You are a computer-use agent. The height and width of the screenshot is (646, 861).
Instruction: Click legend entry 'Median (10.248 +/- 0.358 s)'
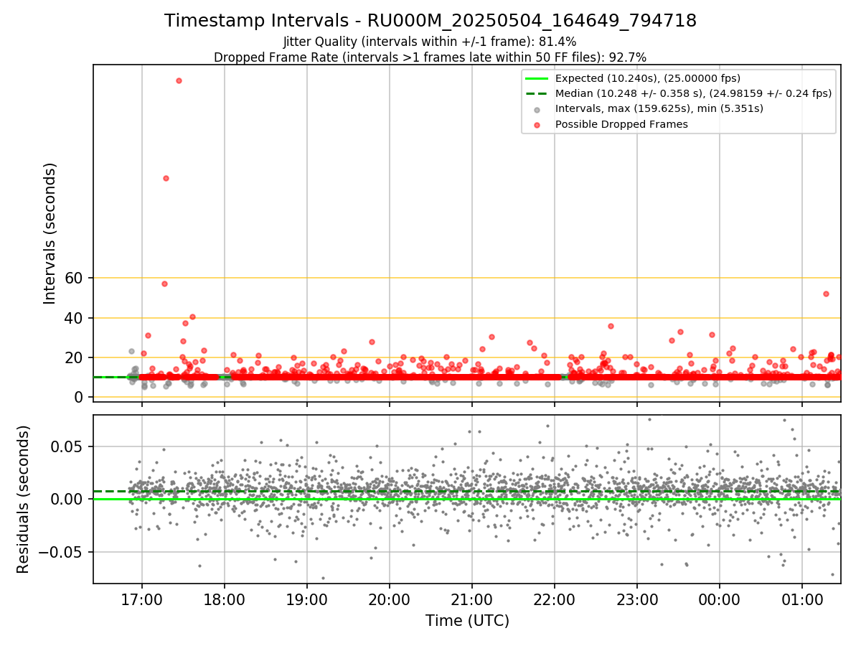[x=694, y=93]
